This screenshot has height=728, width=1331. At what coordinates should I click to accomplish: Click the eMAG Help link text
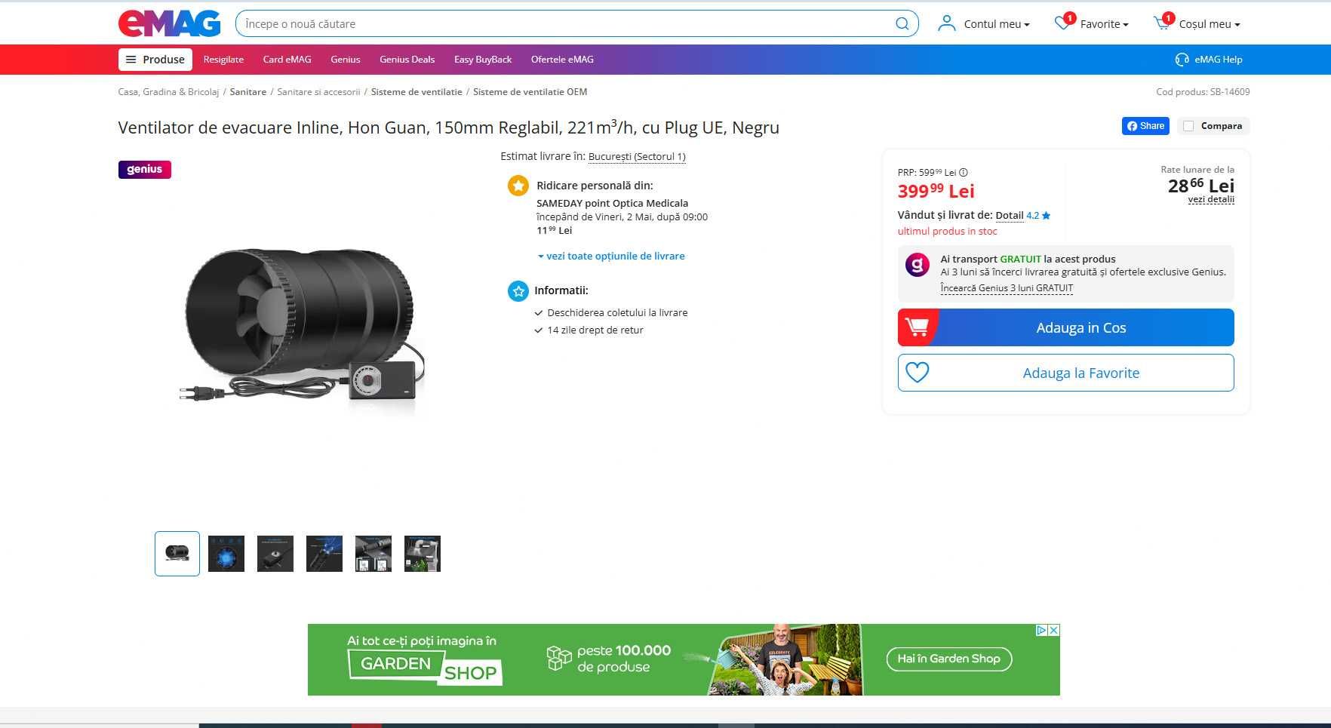tap(1218, 60)
